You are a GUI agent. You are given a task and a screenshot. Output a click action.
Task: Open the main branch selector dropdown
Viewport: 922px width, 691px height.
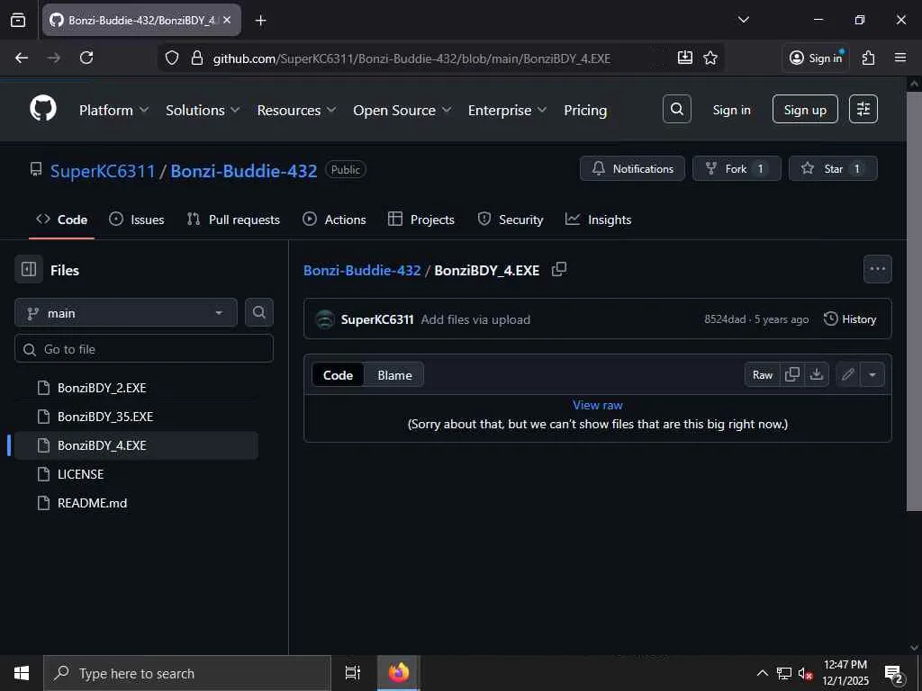(126, 312)
